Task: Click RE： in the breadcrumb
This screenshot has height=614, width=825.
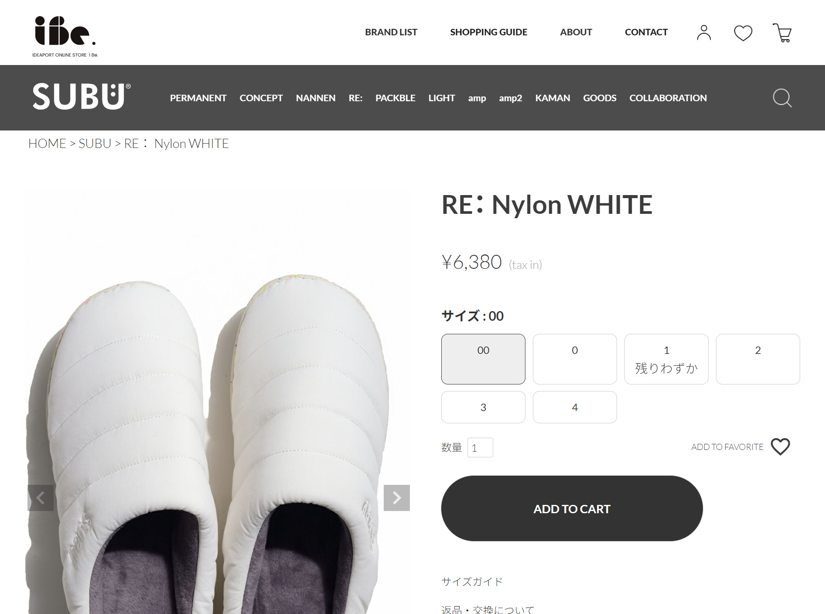Action: [x=136, y=144]
